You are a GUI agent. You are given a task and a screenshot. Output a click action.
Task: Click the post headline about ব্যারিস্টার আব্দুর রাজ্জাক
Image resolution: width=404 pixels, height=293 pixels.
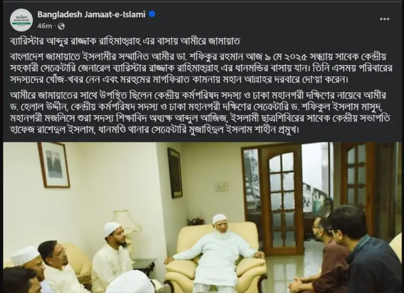tap(125, 41)
